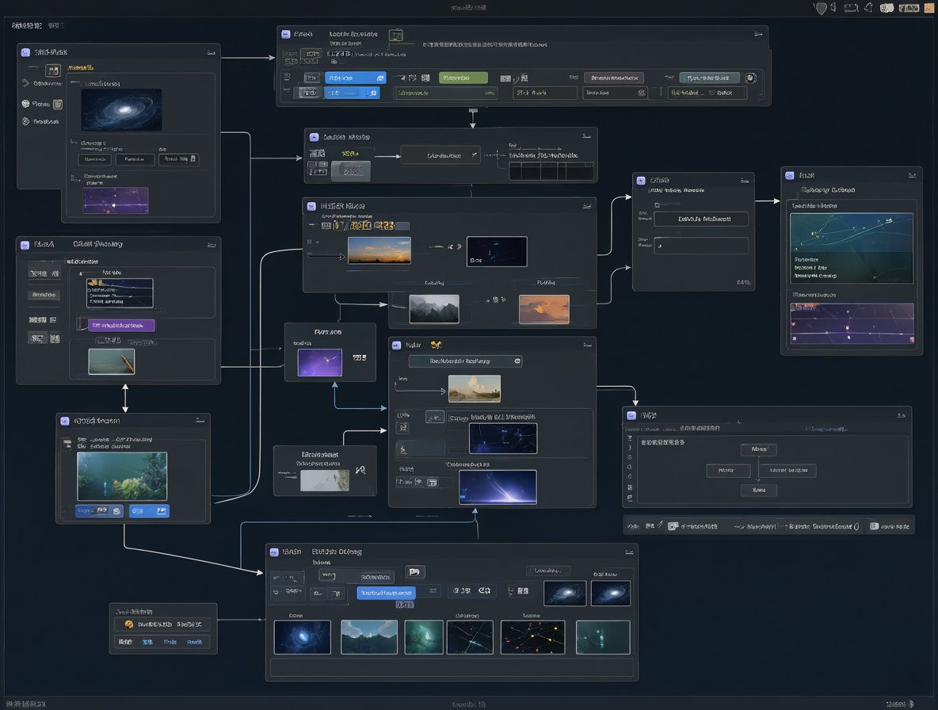Click the wide empty field below the bottom gallery
This screenshot has width=938, height=710.
(x=452, y=667)
